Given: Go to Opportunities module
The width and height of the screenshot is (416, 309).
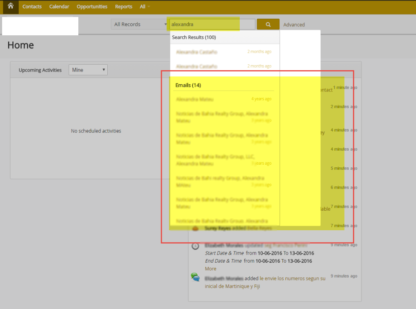Looking at the screenshot, I should (92, 6).
